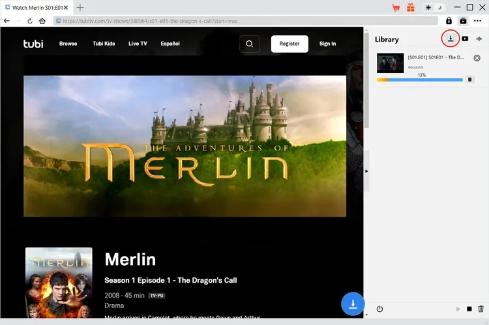Click the 13% download progress bar

click(x=419, y=80)
